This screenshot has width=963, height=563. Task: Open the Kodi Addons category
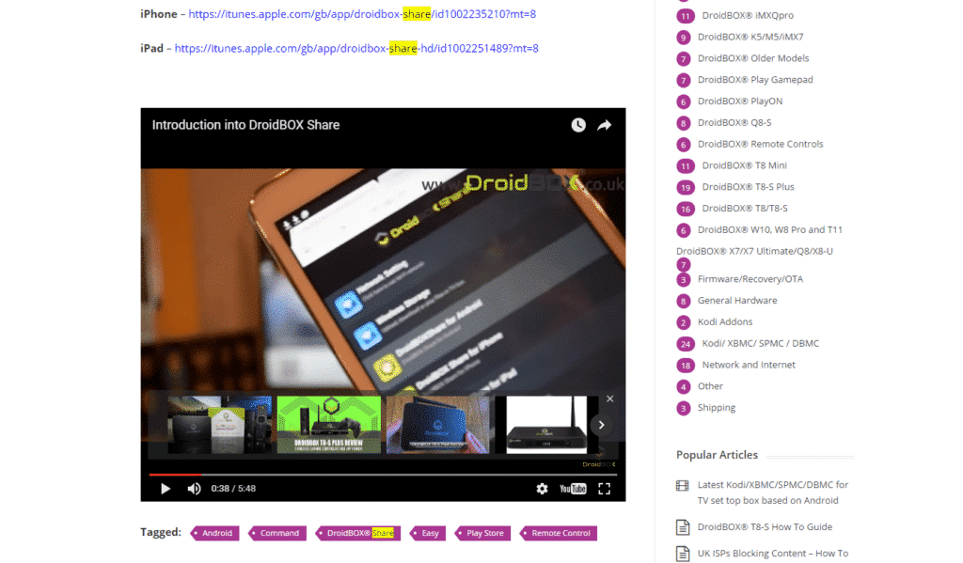coord(725,322)
